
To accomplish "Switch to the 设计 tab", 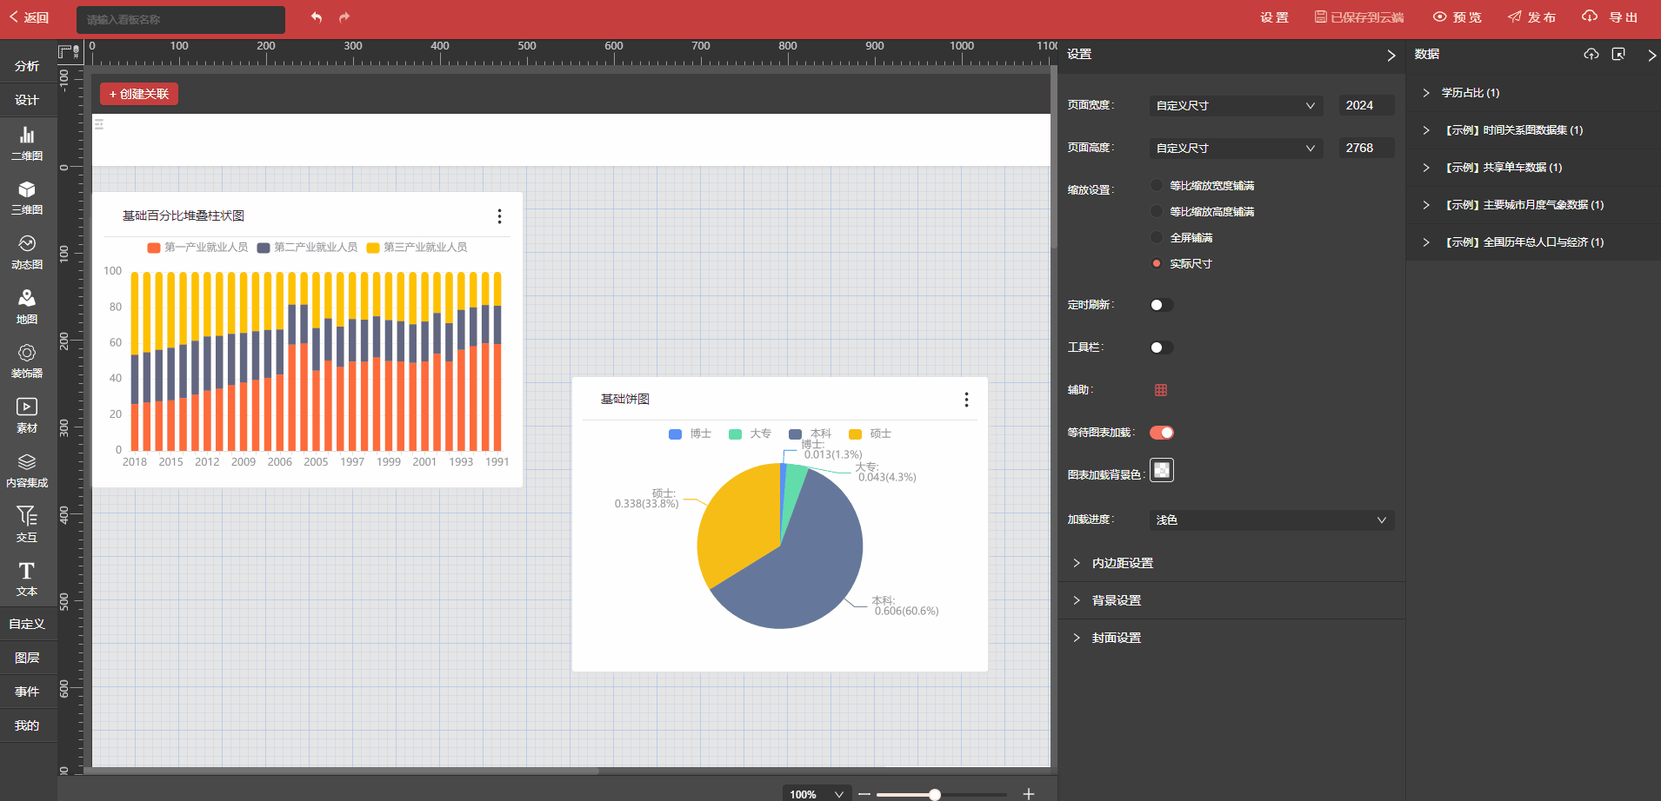I will pos(27,100).
